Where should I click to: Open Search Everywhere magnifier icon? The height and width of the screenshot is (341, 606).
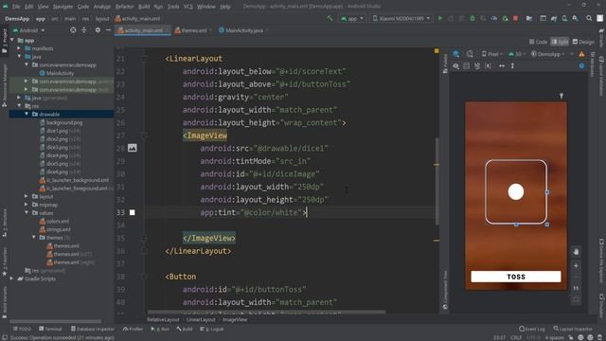point(589,18)
